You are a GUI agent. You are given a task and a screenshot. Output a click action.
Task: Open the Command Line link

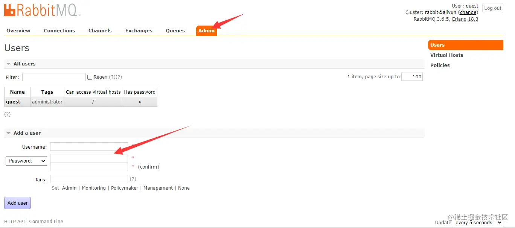coord(46,222)
